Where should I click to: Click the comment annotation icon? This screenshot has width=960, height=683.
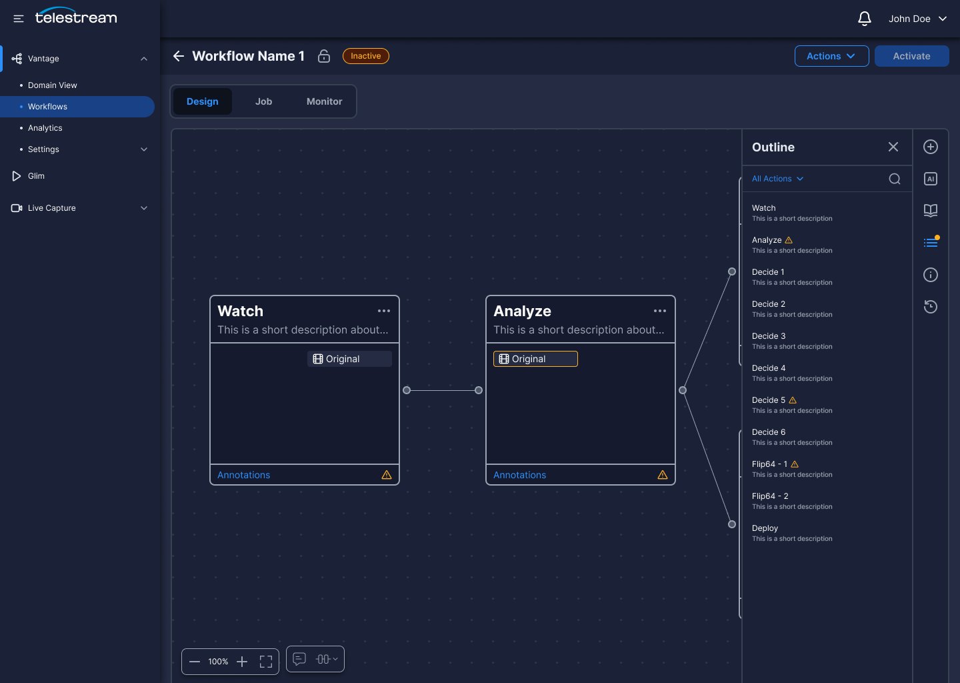tap(299, 659)
